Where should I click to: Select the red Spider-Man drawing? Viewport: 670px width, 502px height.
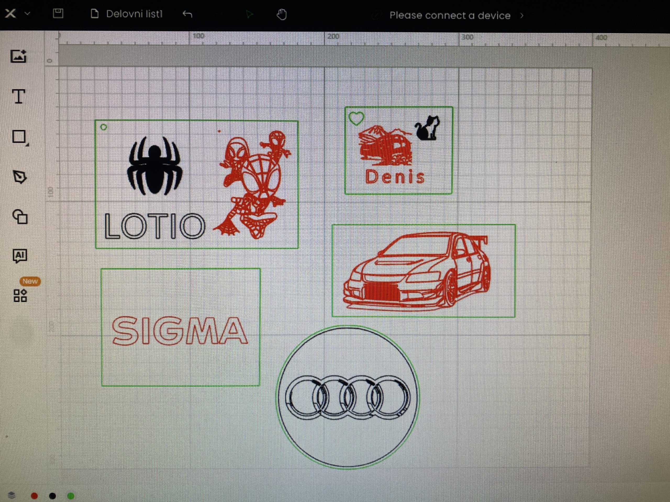pos(252,185)
